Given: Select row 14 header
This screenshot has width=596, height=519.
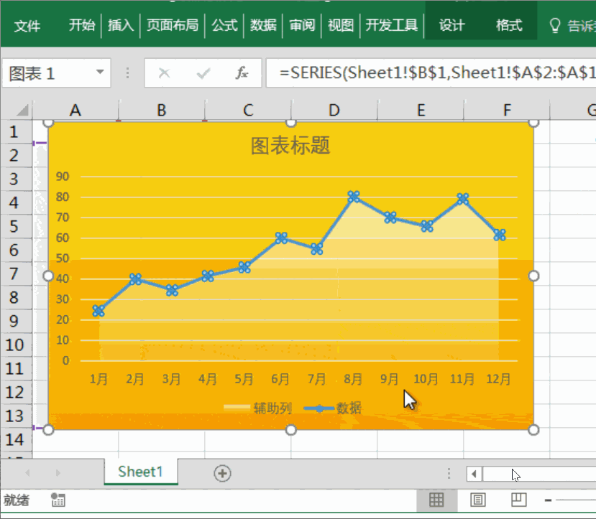Looking at the screenshot, I should coord(14,440).
